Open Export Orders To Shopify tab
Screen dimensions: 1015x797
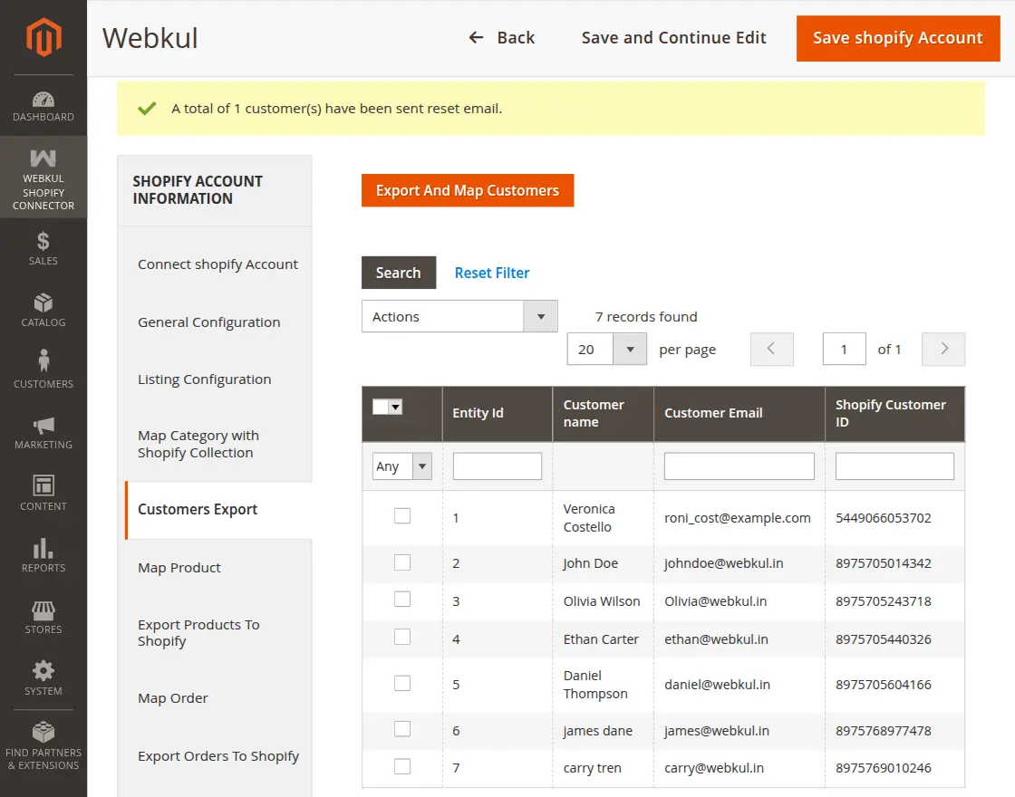tap(218, 755)
